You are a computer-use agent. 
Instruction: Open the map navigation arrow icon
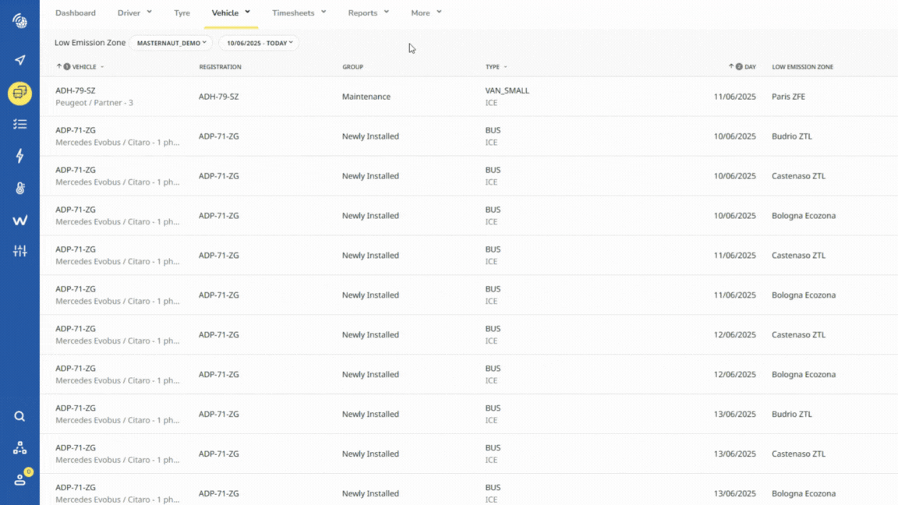pos(19,61)
